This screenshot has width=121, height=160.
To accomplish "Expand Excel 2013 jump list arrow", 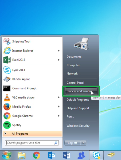I will [x=59, y=60].
